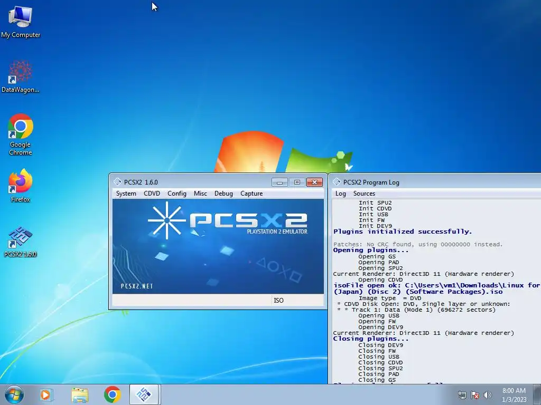Image resolution: width=541 pixels, height=405 pixels.
Task: Open the Config menu in PCSX2
Action: click(177, 194)
